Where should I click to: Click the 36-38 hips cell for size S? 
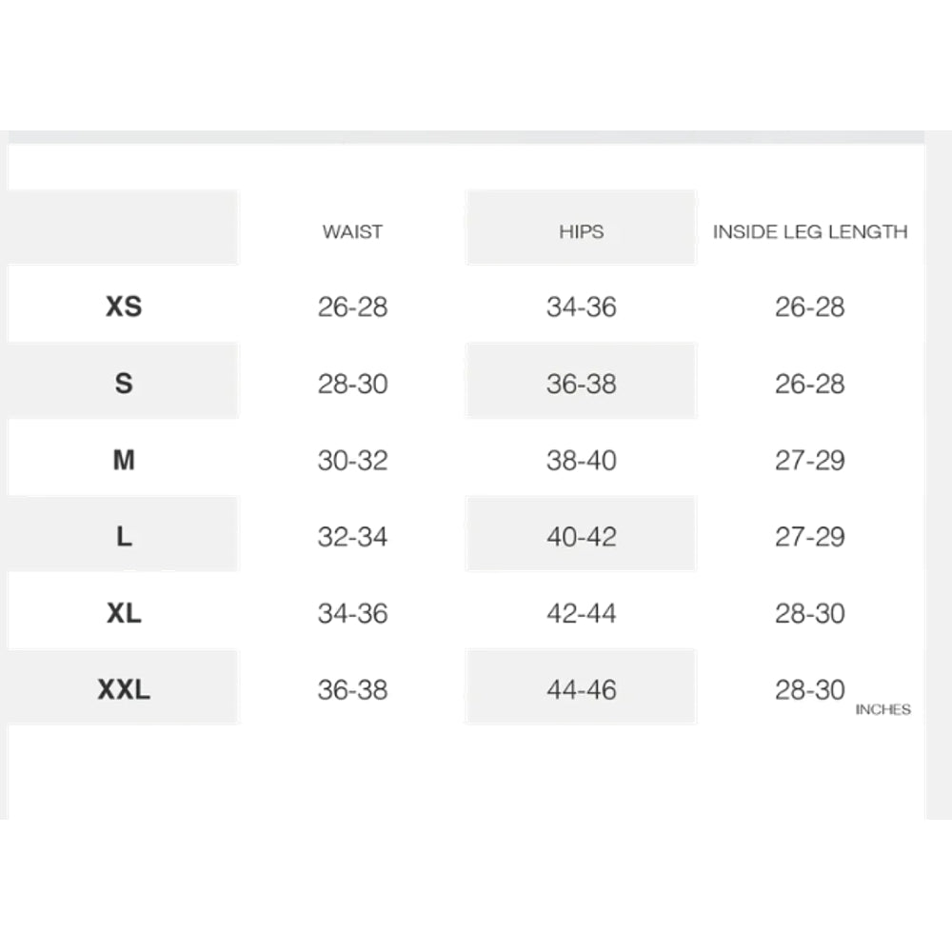coord(581,384)
